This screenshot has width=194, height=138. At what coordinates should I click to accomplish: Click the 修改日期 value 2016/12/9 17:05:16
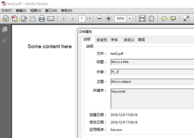click(124, 122)
